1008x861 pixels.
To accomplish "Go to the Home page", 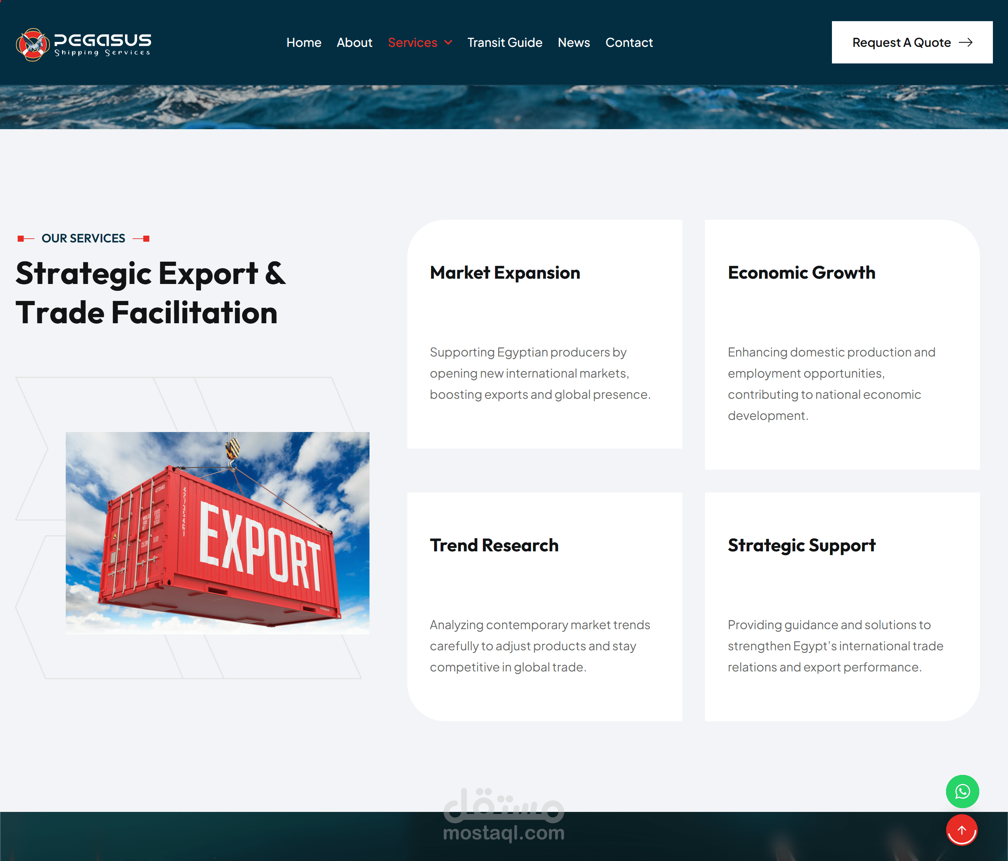I will (x=303, y=42).
